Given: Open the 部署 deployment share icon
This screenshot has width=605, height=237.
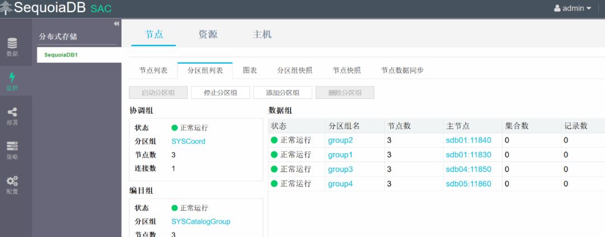Looking at the screenshot, I should [x=12, y=113].
